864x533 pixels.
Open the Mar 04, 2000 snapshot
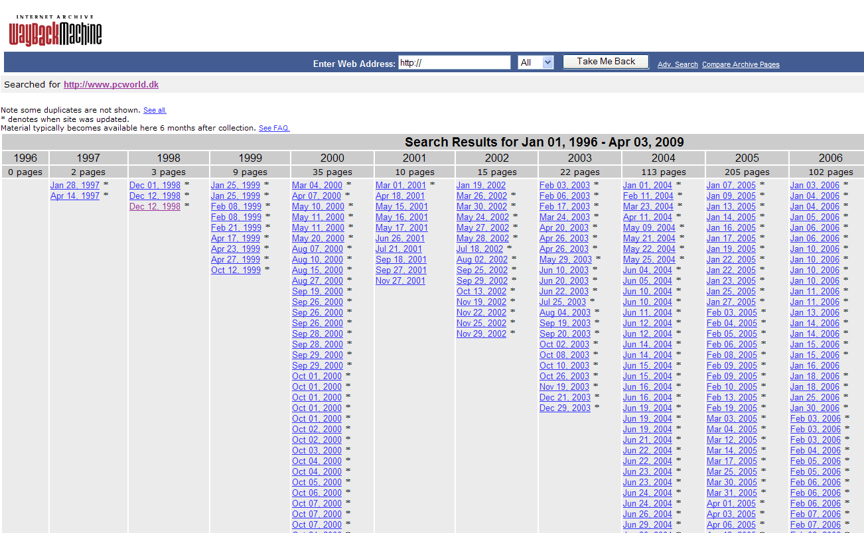point(317,185)
